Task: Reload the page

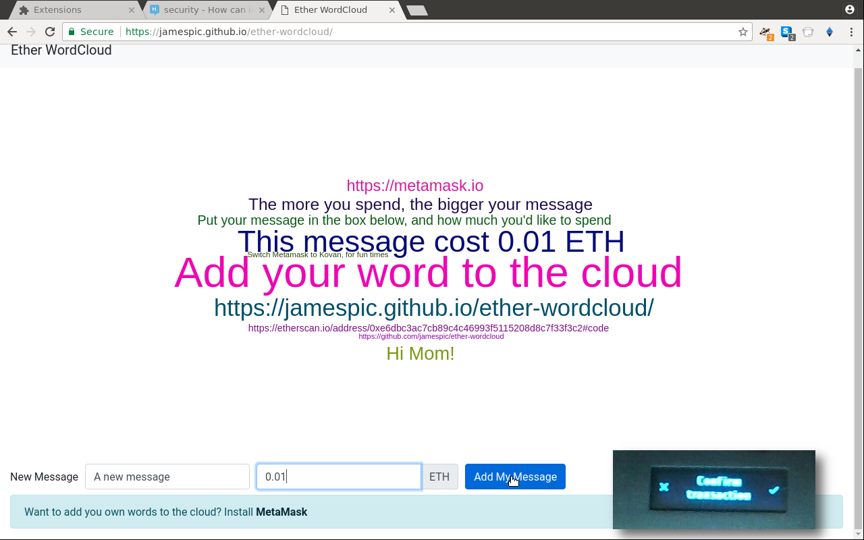Action: click(x=49, y=32)
